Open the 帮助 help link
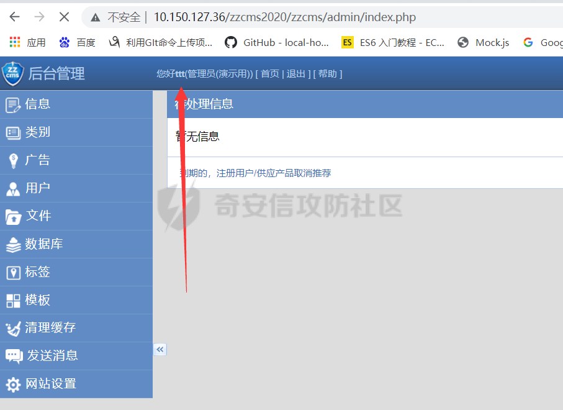 (327, 74)
